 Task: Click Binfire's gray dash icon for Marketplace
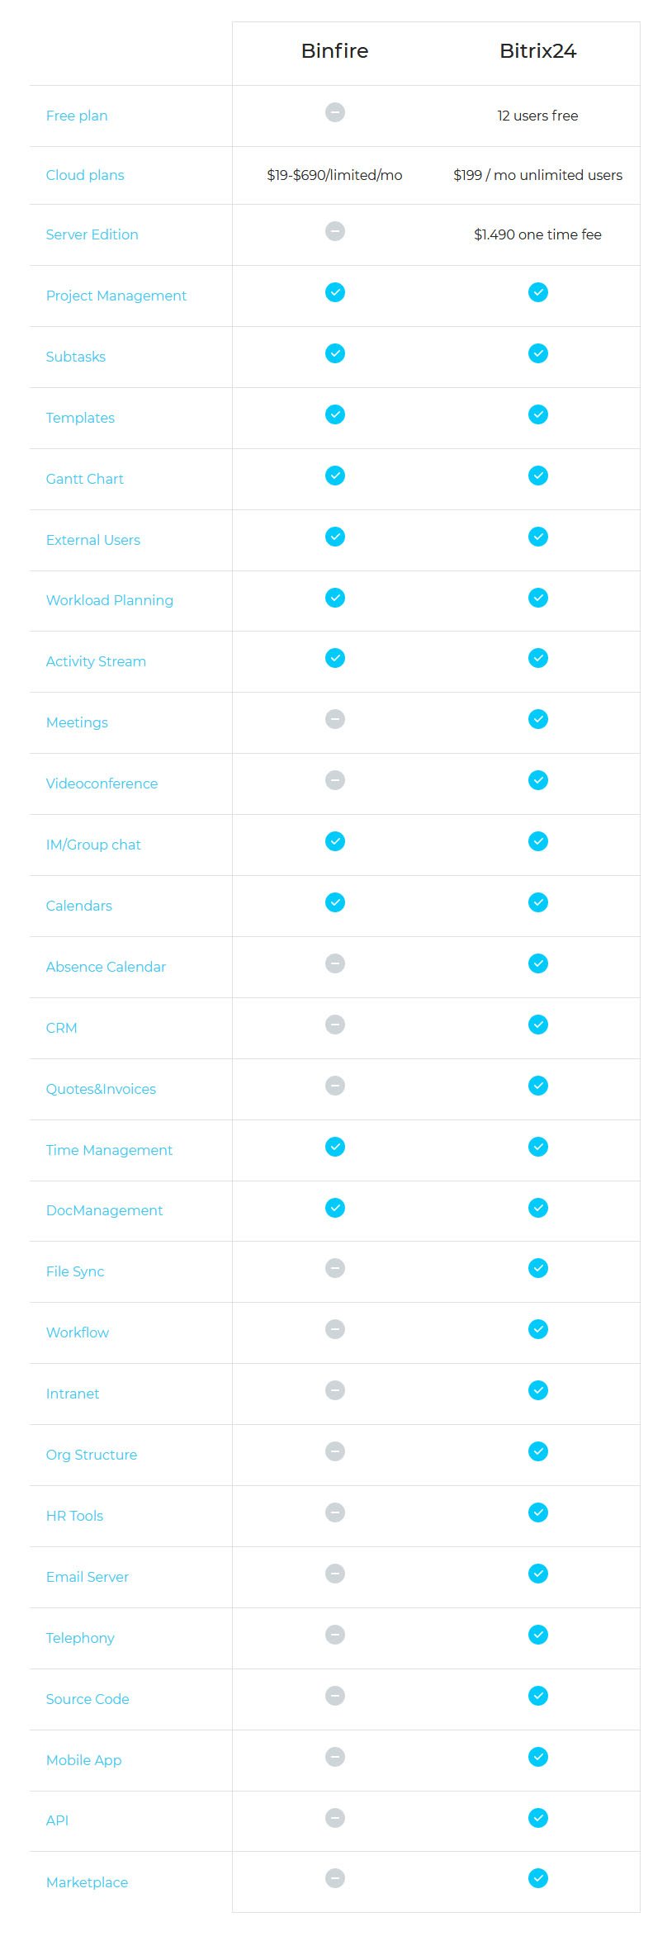coord(334,1878)
